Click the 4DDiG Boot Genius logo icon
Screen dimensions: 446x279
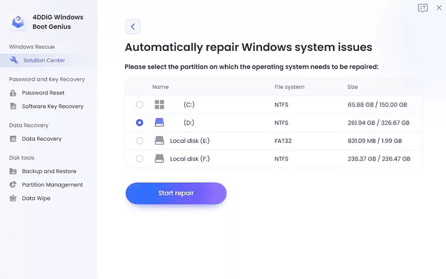(x=18, y=22)
